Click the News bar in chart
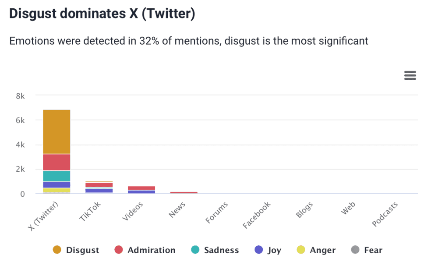Viewport: 438px width, 276px height. [184, 192]
